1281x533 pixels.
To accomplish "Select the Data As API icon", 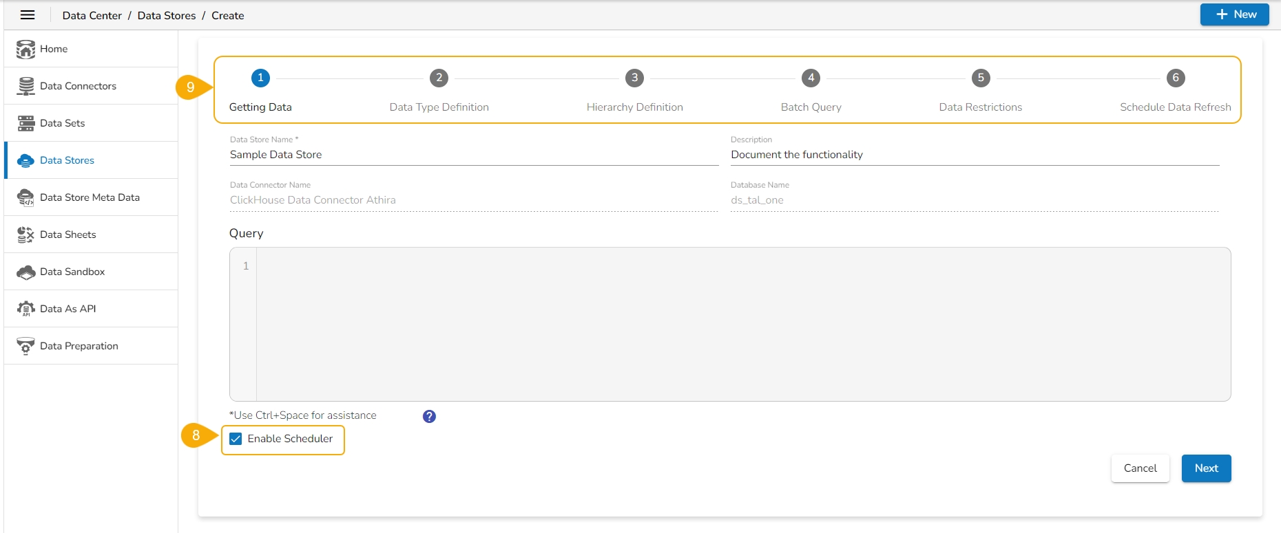I will (x=25, y=309).
